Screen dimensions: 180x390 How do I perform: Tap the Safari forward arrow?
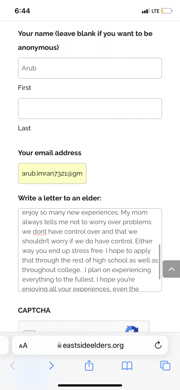click(x=51, y=365)
